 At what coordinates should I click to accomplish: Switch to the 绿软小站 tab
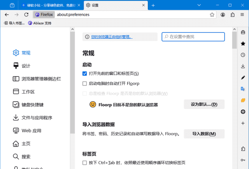(x=51, y=5)
